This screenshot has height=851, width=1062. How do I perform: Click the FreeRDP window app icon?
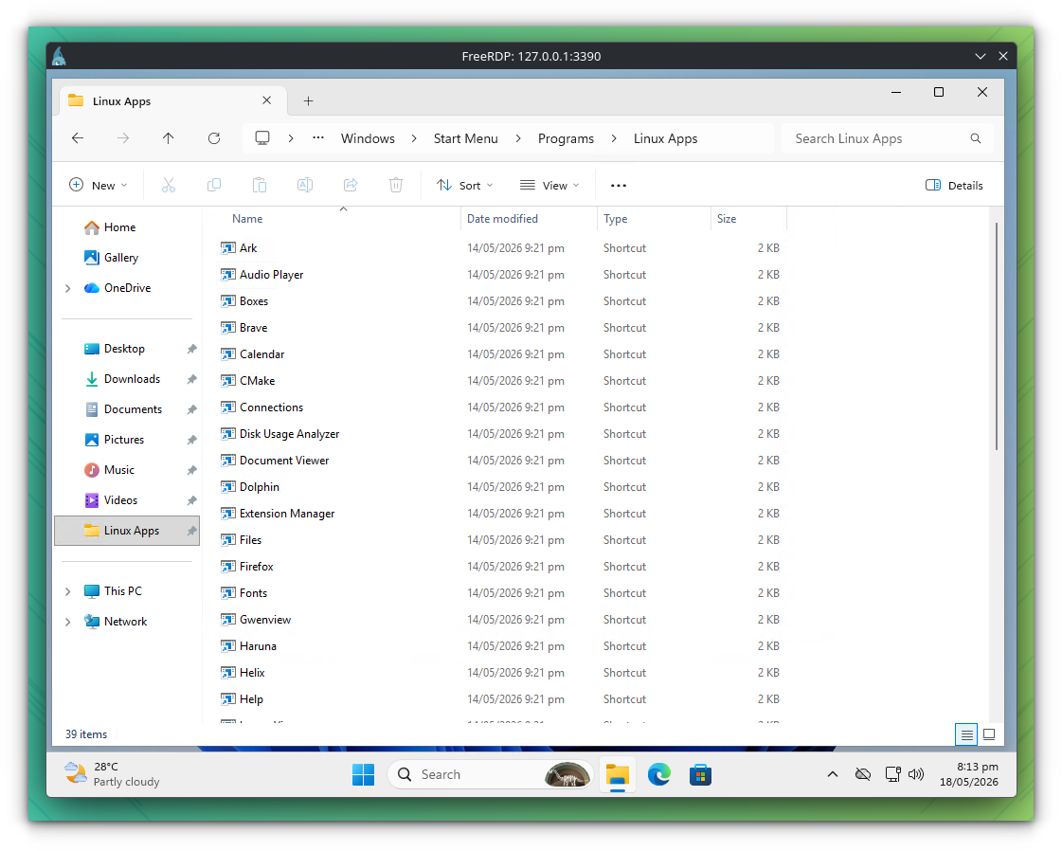[60, 56]
